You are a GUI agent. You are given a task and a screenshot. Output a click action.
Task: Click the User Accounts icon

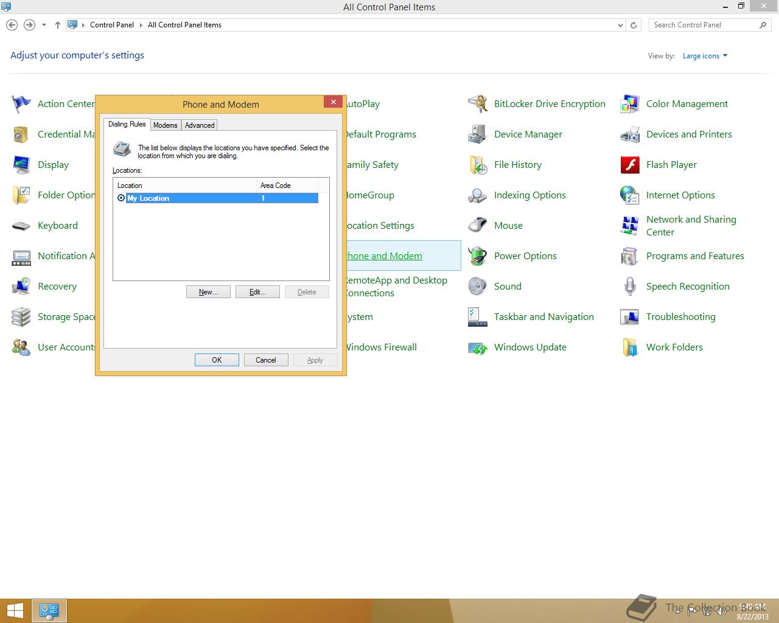point(21,347)
